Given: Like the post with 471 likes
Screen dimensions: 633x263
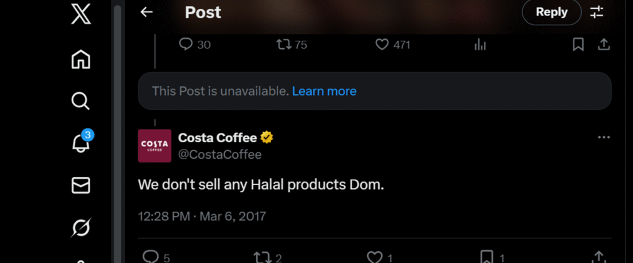Looking at the screenshot, I should pyautogui.click(x=383, y=44).
